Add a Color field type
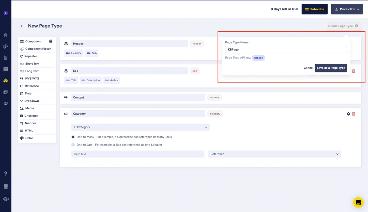Viewport: 368px width, 212px height. (x=29, y=138)
